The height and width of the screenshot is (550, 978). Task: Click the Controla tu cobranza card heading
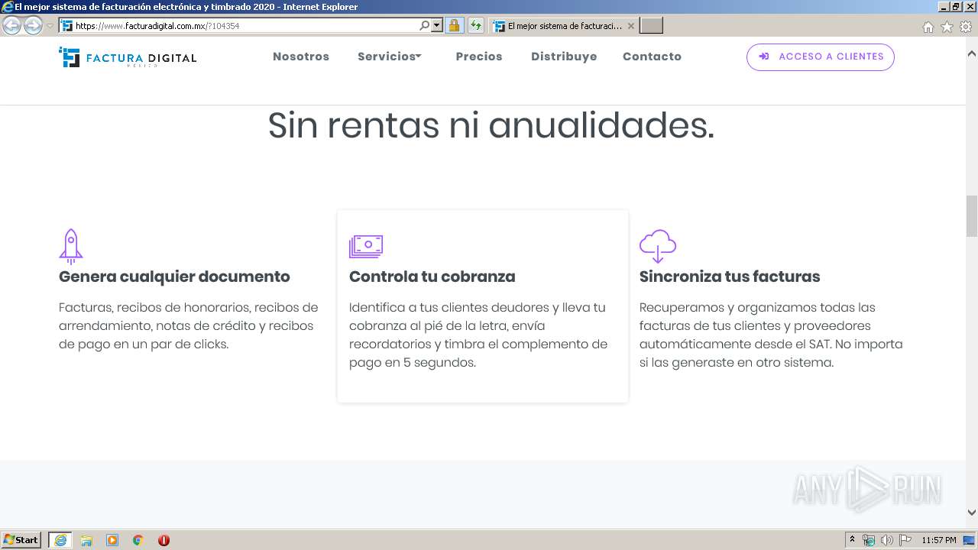[432, 277]
